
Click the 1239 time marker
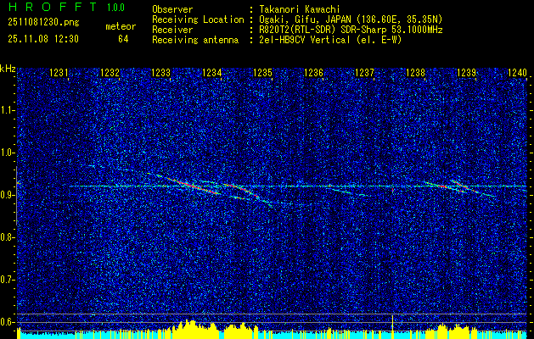[466, 73]
